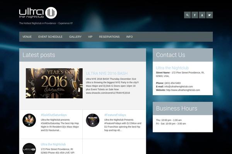The image size is (232, 154).
Task: Open the ULTRA NYE 2016 BASH post title
Action: pyautogui.click(x=107, y=73)
